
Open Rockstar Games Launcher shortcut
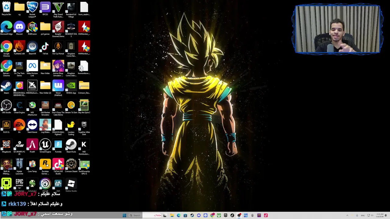(x=45, y=166)
